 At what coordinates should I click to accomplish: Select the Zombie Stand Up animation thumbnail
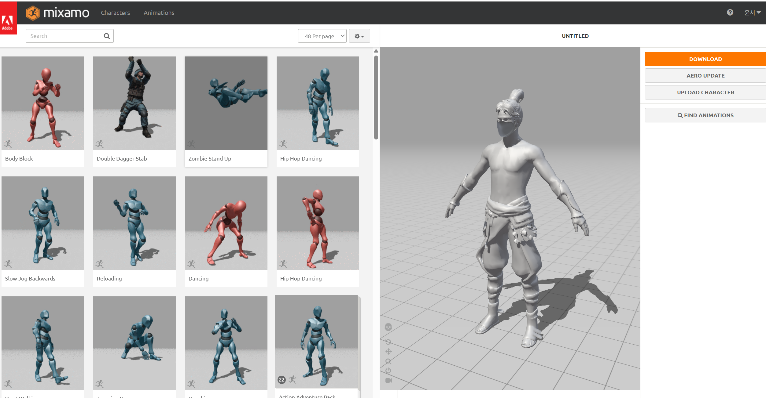(226, 103)
